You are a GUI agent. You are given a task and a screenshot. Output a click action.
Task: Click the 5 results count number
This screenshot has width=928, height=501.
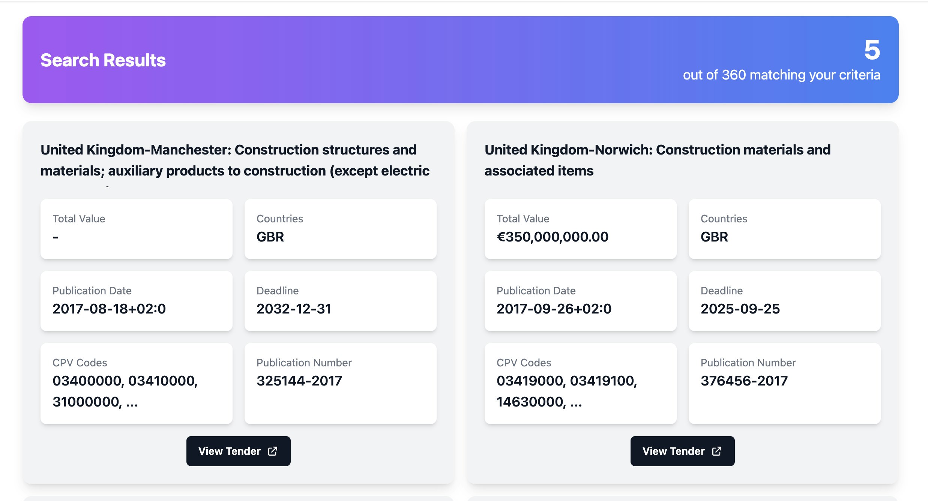pyautogui.click(x=872, y=50)
